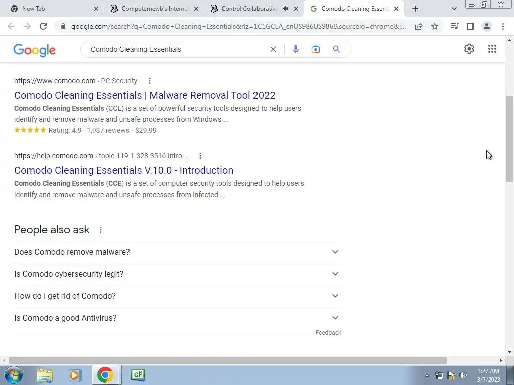Click the browser forward arrow
This screenshot has width=514, height=385.
27,26
